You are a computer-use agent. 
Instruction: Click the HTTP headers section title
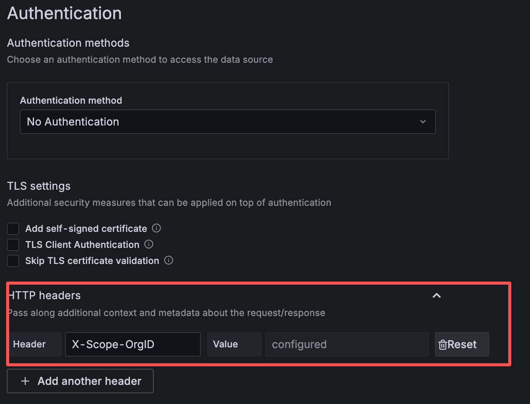45,295
